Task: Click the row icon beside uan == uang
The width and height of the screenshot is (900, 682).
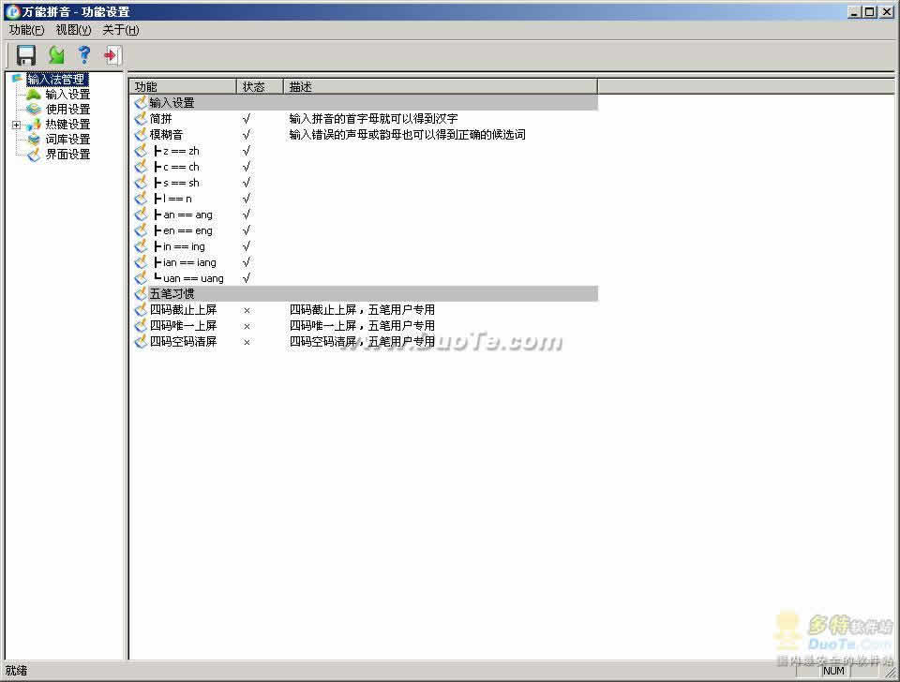Action: click(x=141, y=278)
